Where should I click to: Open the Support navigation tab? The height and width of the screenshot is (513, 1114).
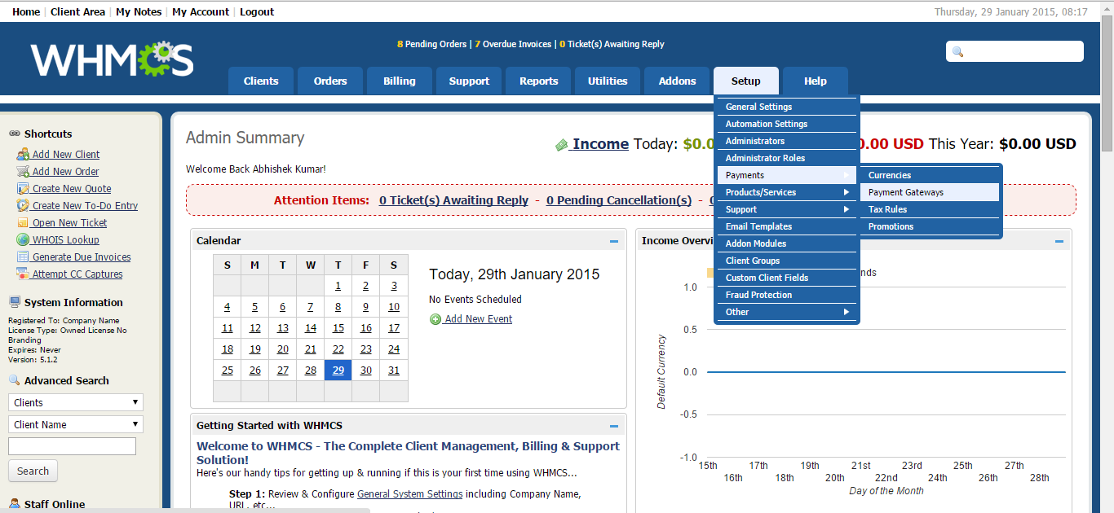coord(469,81)
